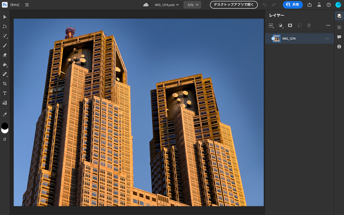This screenshot has width=344, height=215.
Task: Select the Brush tool
Action: [5, 45]
